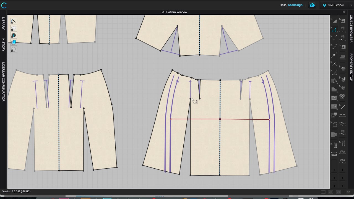This screenshot has height=199, width=354.
Task: Select the Polygon pattern drawing tool
Action: click(x=334, y=72)
